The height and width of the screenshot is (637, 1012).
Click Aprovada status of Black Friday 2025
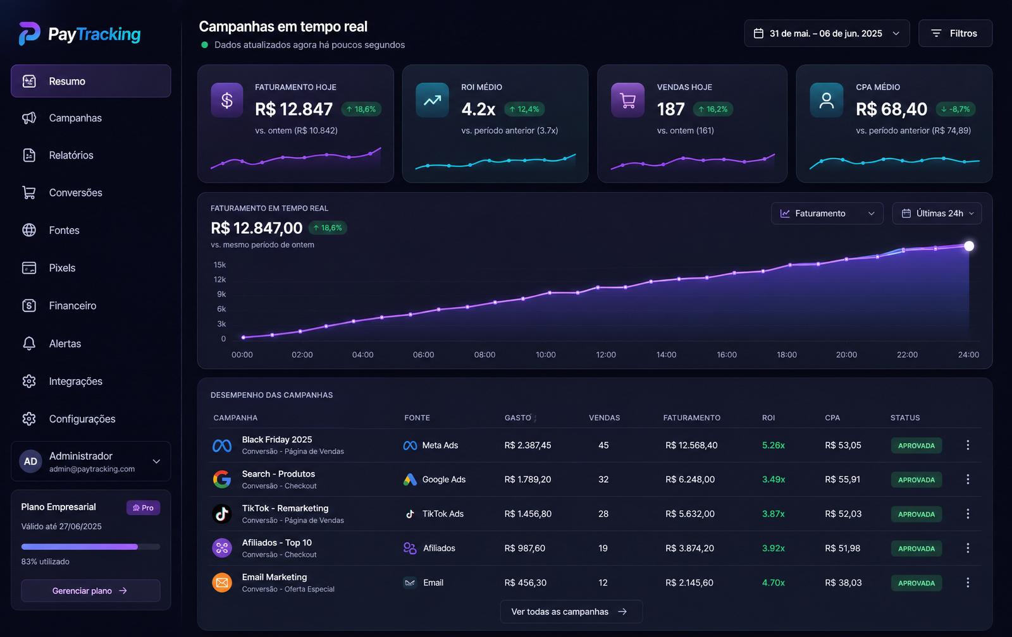[916, 446]
